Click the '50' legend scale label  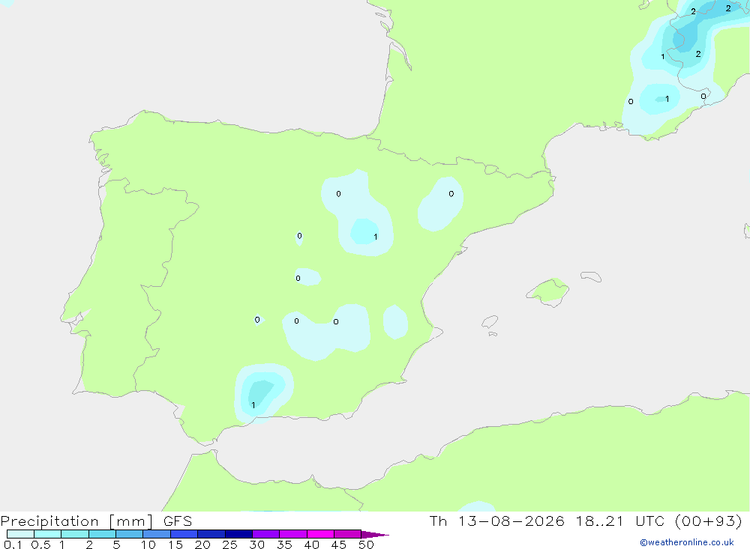point(366,545)
